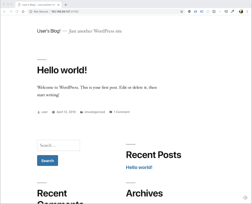Screen dimensions: 252x204
Task: Click the light grey square extension icon
Action: (208, 12)
